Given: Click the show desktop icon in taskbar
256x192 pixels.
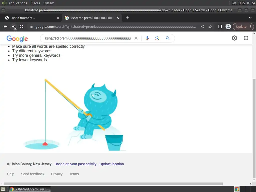Looking at the screenshot, I should [x=3, y=189].
